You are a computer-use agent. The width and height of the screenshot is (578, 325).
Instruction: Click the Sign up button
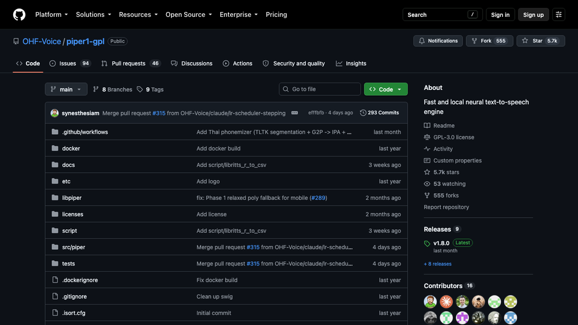(533, 14)
